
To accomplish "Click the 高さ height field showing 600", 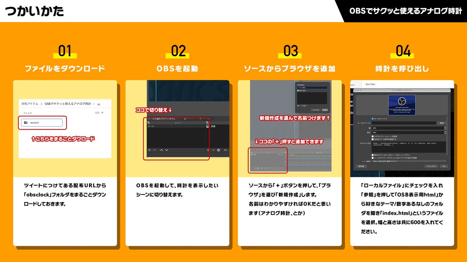I will [408, 132].
